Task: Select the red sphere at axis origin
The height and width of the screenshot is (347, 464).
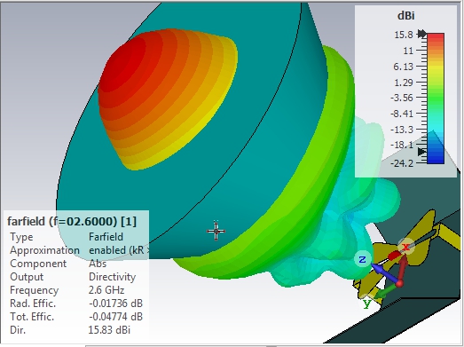Action: (x=399, y=284)
